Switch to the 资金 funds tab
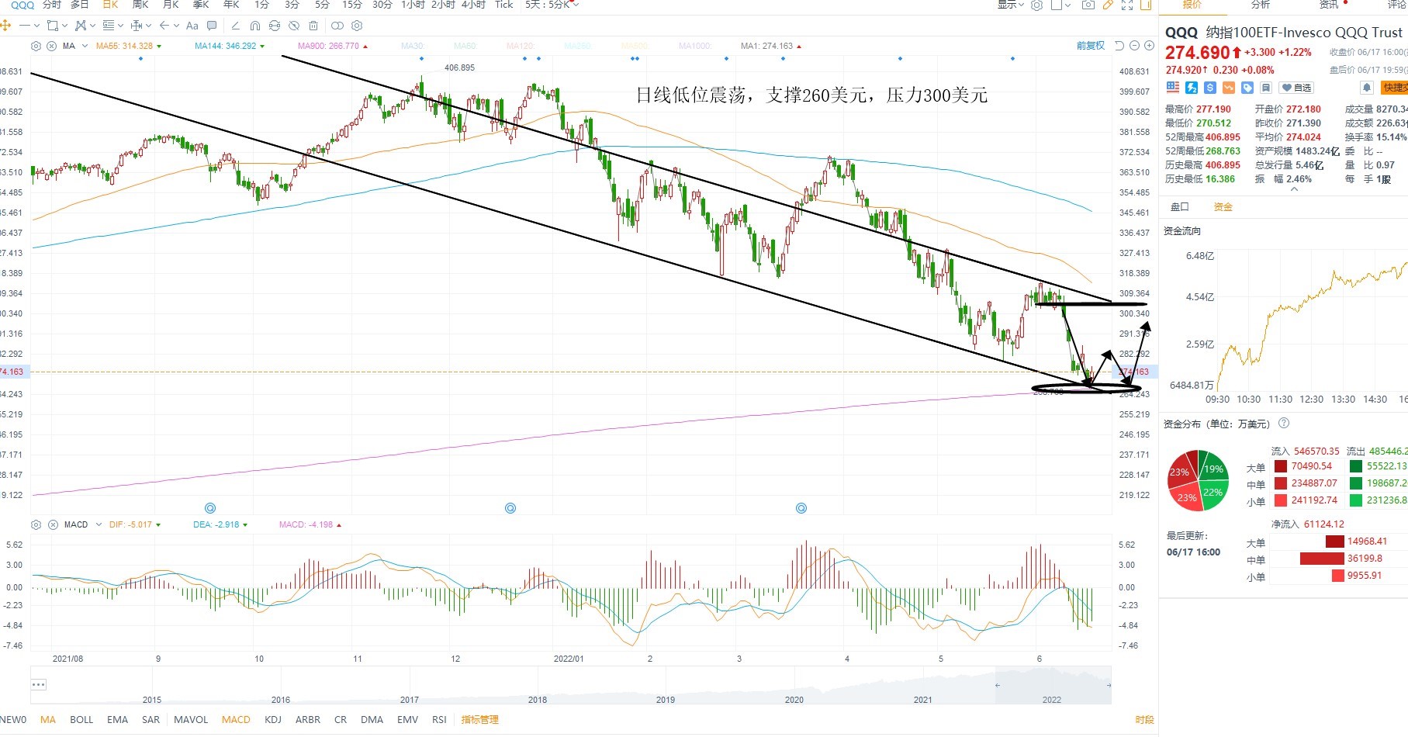The height and width of the screenshot is (737, 1408). coord(1223,206)
